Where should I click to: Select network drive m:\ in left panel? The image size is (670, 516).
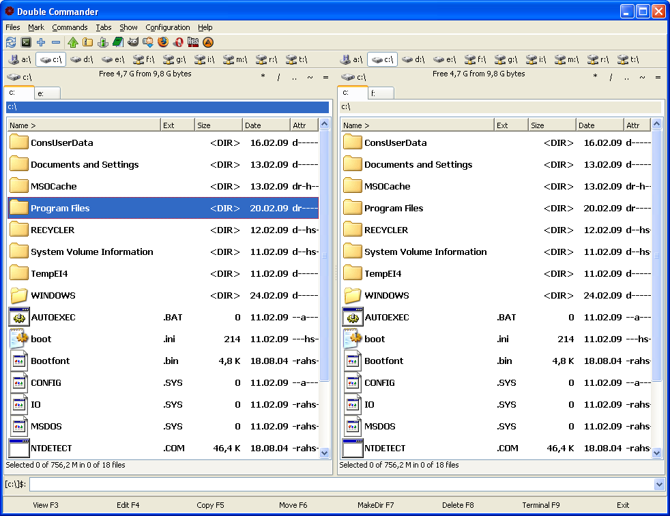pos(235,59)
